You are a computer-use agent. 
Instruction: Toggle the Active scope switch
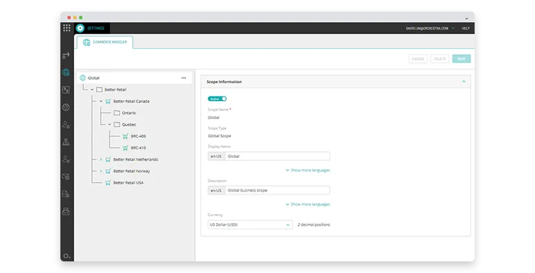point(217,99)
